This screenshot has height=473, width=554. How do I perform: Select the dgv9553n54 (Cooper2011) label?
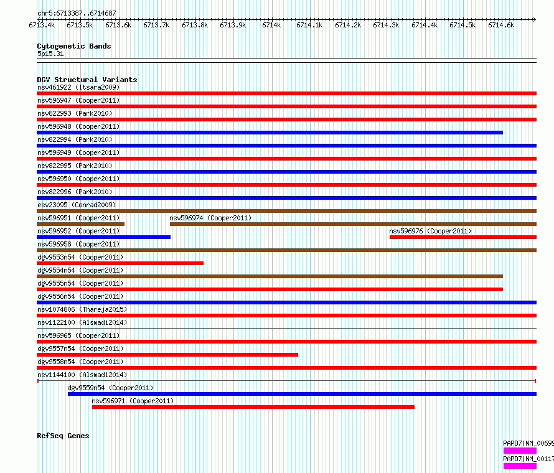click(80, 257)
